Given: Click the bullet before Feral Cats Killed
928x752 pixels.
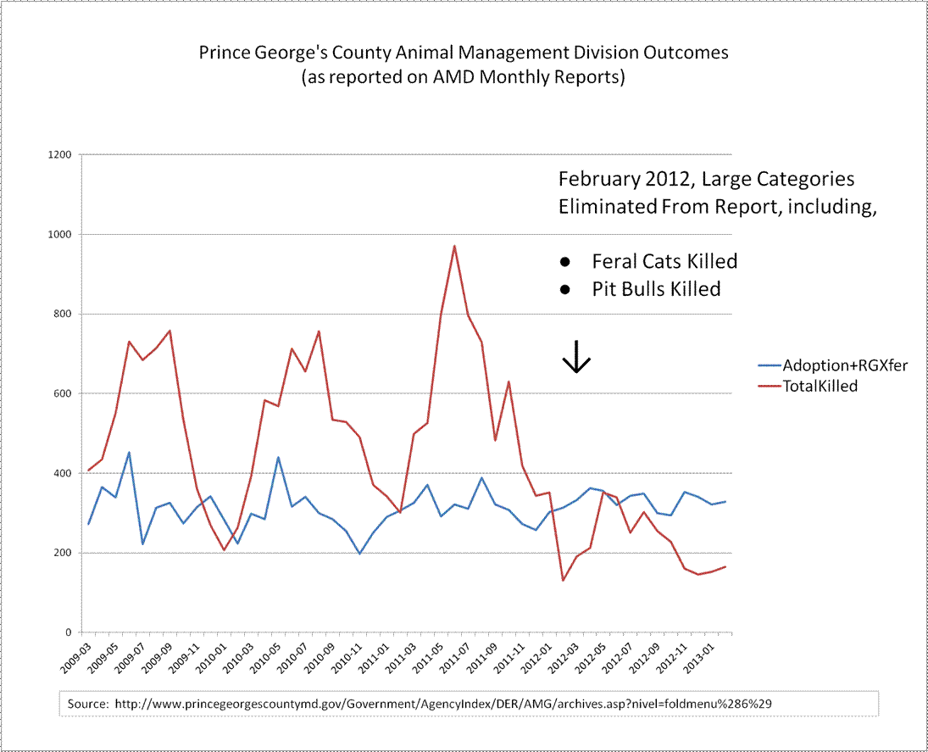Looking at the screenshot, I should pos(566,260).
